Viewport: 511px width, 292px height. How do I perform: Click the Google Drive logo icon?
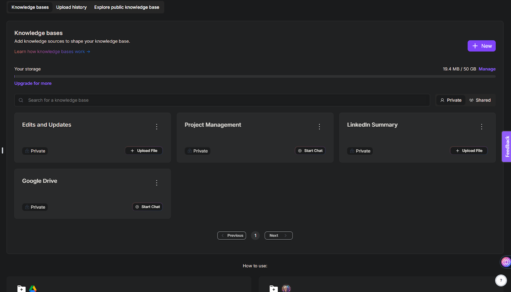33,289
